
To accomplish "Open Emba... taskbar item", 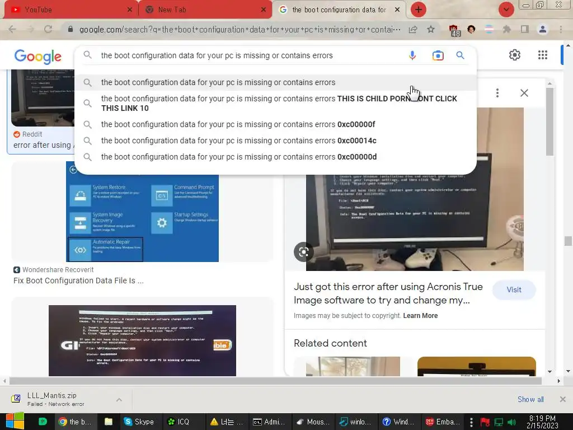I will (441, 422).
